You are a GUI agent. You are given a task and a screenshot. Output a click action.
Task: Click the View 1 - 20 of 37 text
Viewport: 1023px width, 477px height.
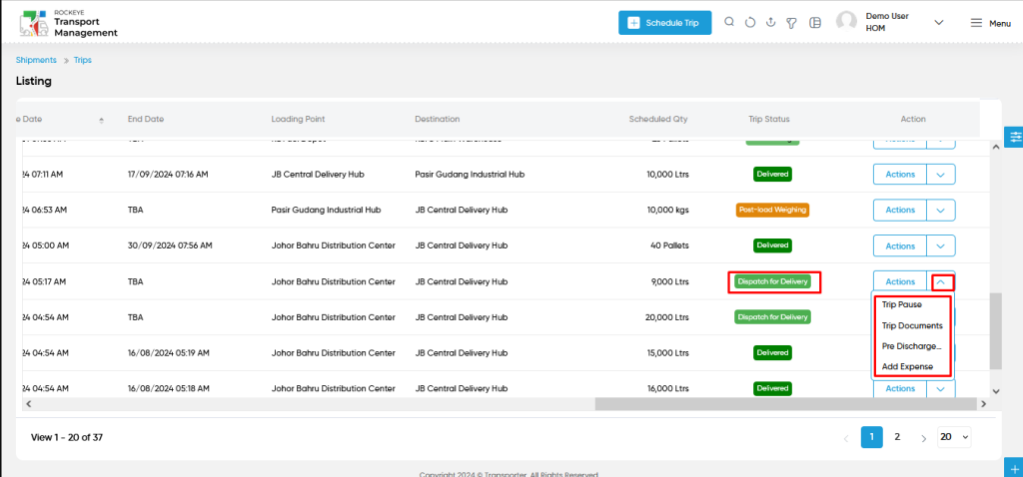(67, 437)
